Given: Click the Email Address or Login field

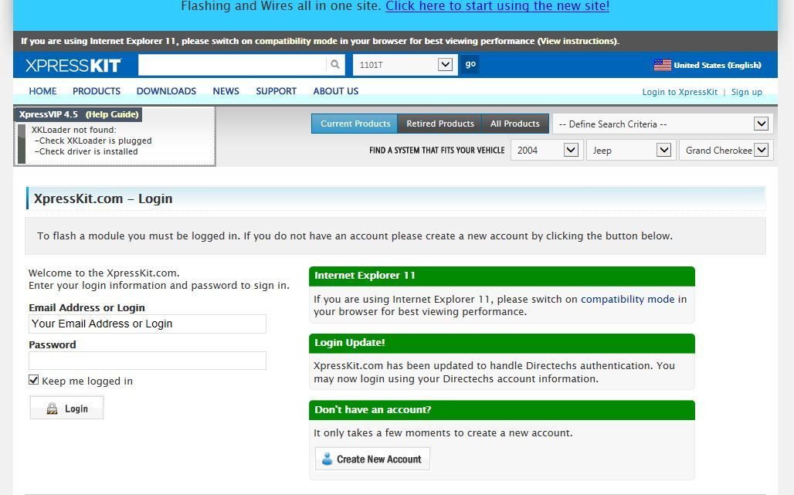Looking at the screenshot, I should point(148,324).
